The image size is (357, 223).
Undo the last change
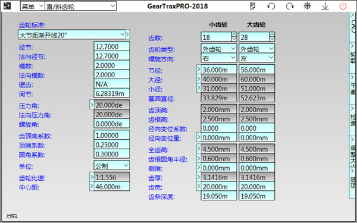pyautogui.click(x=271, y=6)
